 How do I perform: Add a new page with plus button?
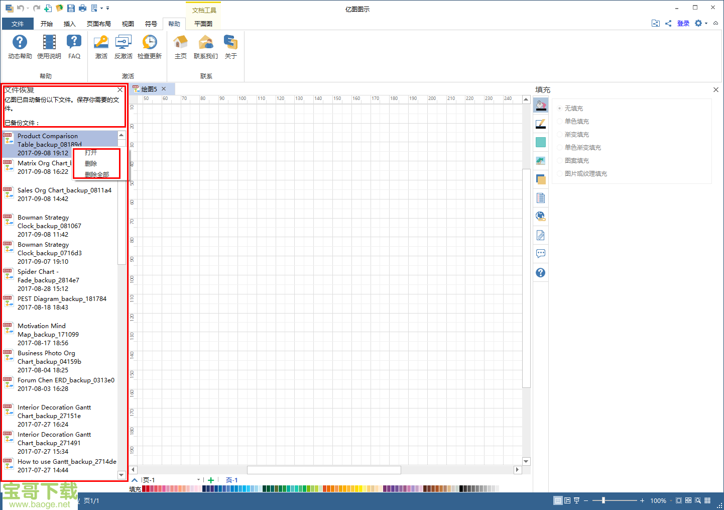tap(211, 480)
